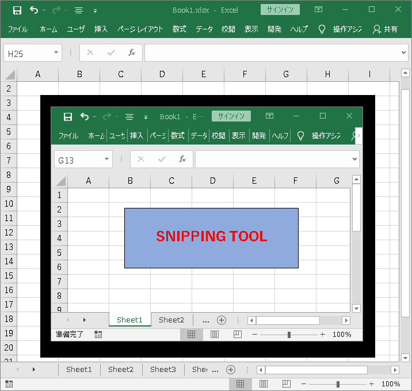The width and height of the screenshot is (412, 391).
Task: Select row 10 header in the outer worksheet
Action: tap(9, 204)
